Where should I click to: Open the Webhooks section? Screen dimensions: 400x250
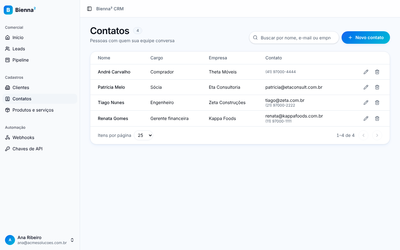pyautogui.click(x=40, y=137)
